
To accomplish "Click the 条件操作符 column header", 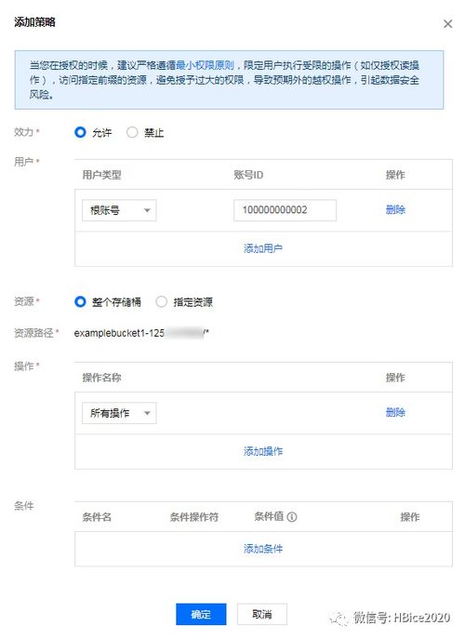I will [194, 517].
